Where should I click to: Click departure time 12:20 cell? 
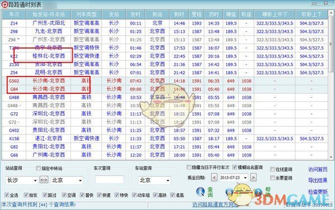(135, 155)
